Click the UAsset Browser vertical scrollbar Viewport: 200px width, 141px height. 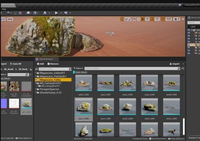point(184,127)
